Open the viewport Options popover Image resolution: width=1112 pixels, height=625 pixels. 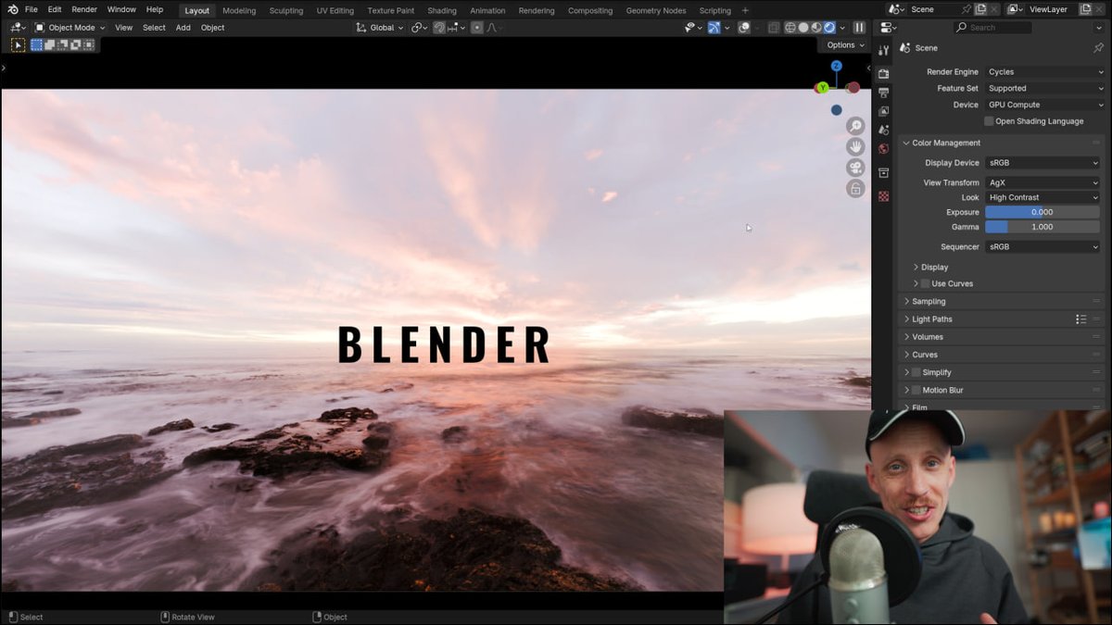844,44
